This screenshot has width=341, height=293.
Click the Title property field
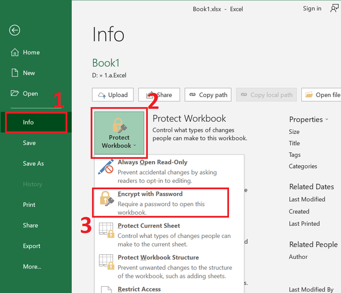click(294, 143)
